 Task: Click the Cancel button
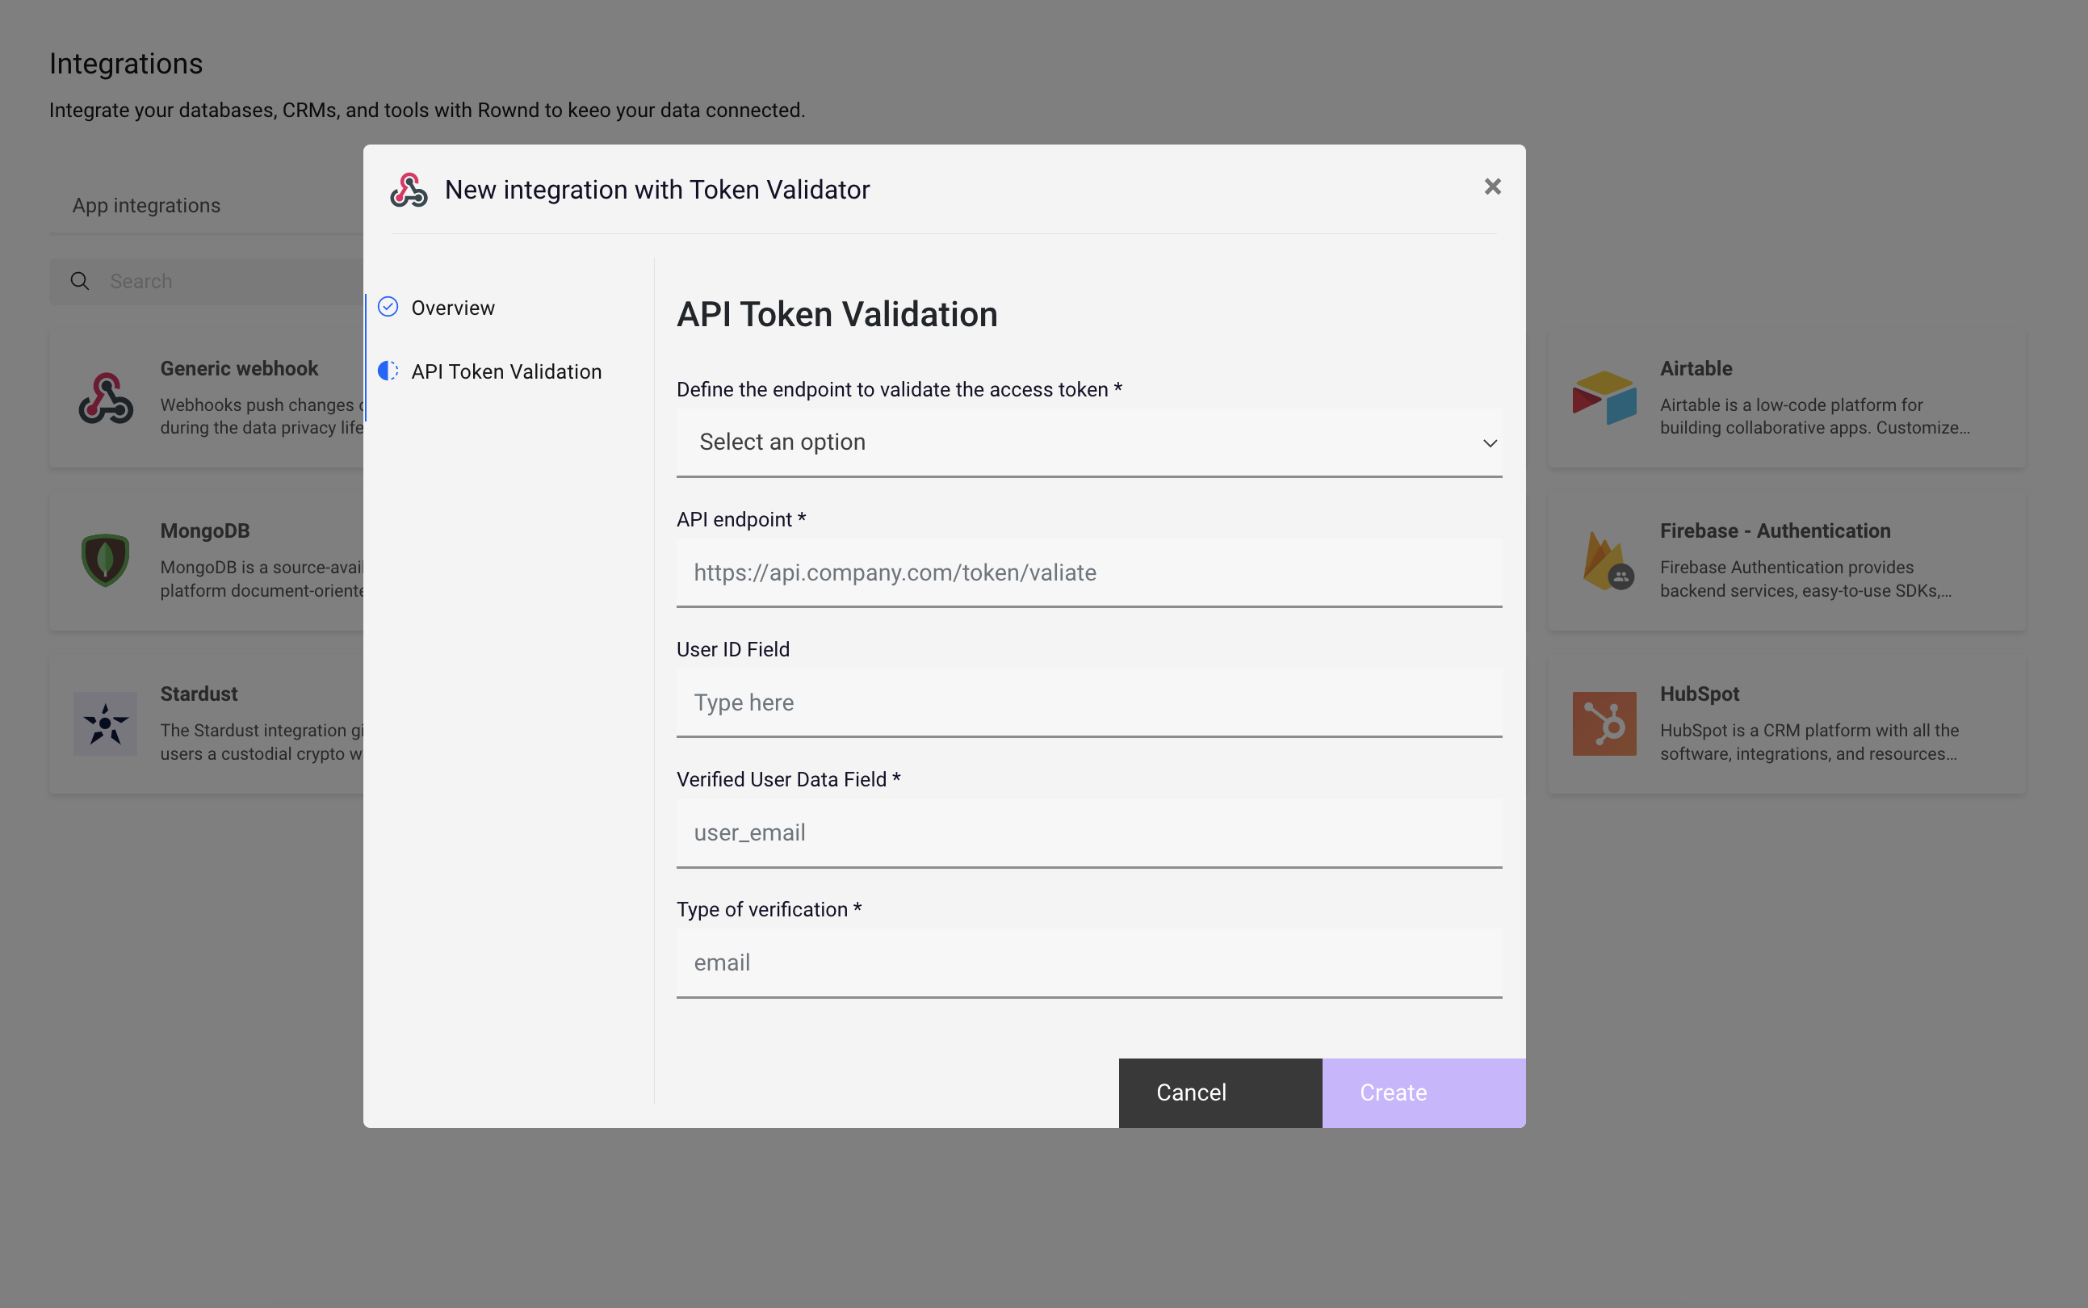tap(1191, 1092)
